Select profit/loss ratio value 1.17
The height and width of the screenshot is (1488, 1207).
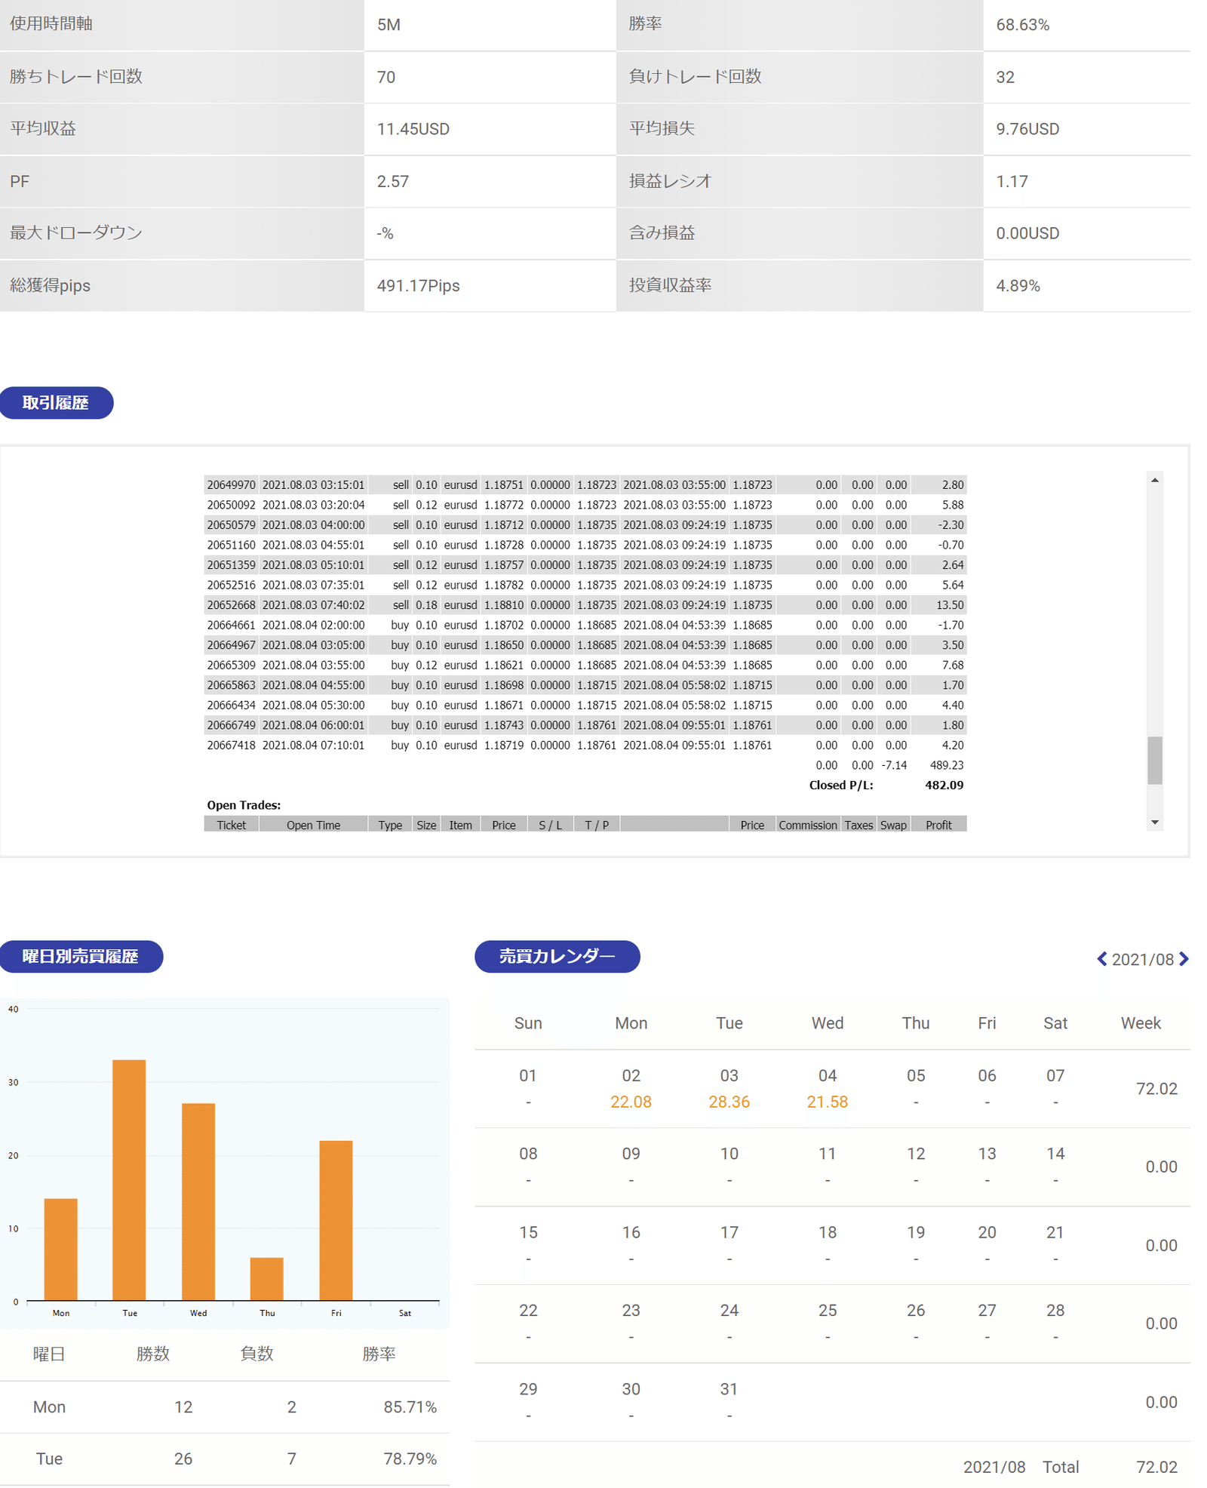pyautogui.click(x=1012, y=182)
